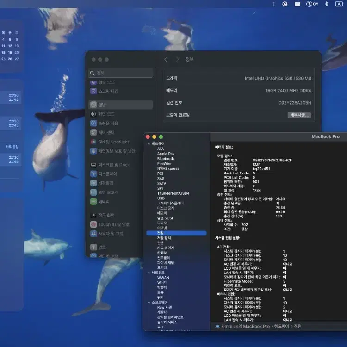This screenshot has width=347, height=347.
Task: Open 데스크탑 및 Dock icon
Action: pyautogui.click(x=93, y=165)
